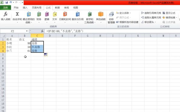Select column D header
Image resolution: width=180 pixels, height=112 pixels.
50,36
